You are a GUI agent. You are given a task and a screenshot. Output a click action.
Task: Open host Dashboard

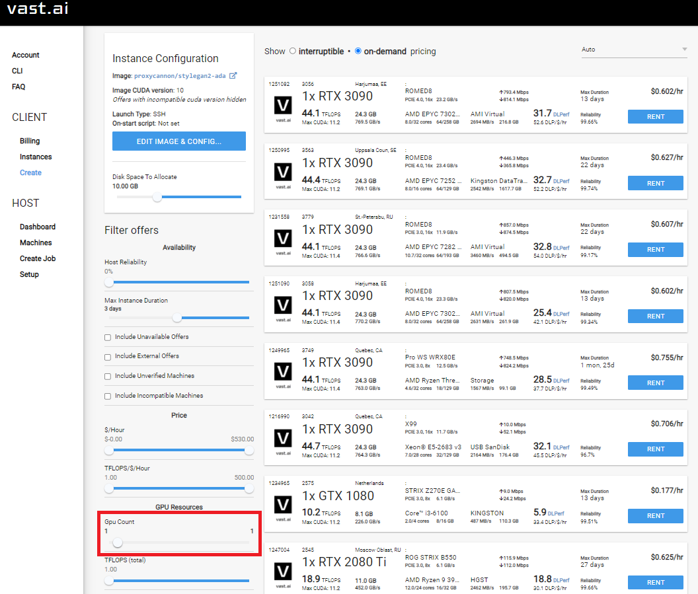(x=38, y=227)
